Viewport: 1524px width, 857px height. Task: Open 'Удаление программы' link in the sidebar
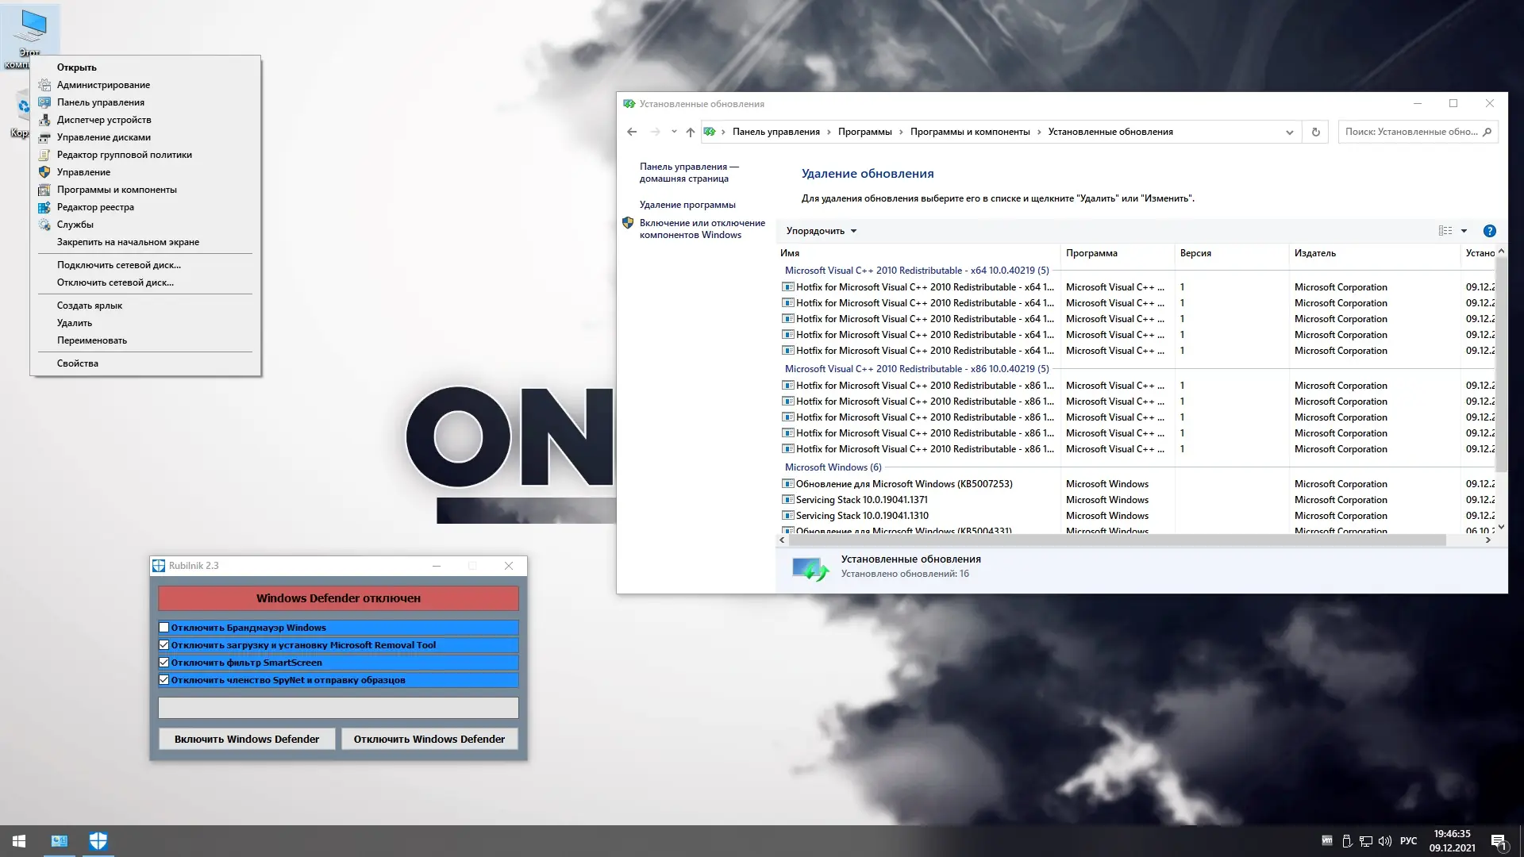coord(687,205)
